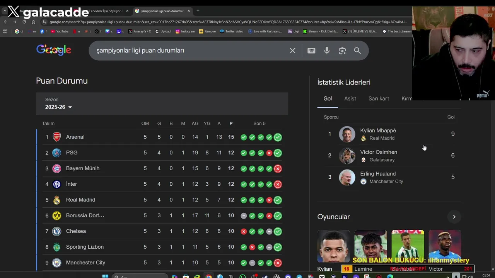This screenshot has width=495, height=278.
Task: Go to the Google homepage logo
Action: pyautogui.click(x=54, y=50)
